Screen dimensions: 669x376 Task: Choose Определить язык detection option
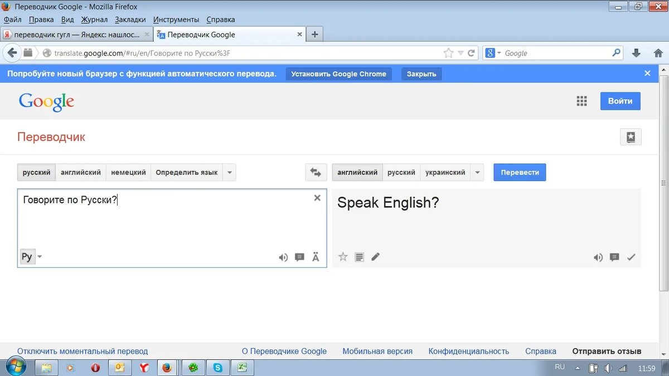187,173
